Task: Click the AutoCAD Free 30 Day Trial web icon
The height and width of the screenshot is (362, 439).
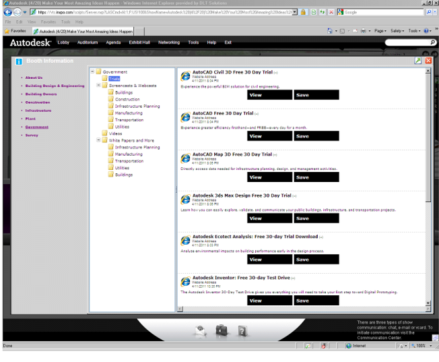Action: click(x=185, y=117)
